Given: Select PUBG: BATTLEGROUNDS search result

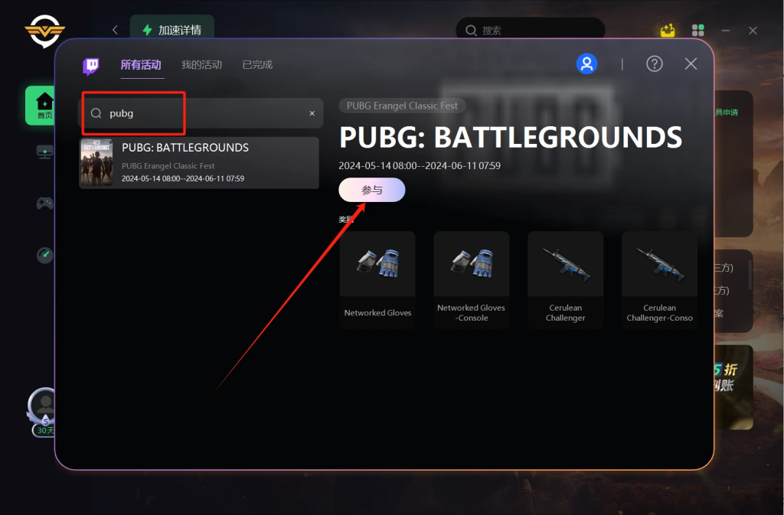Looking at the screenshot, I should pos(199,163).
